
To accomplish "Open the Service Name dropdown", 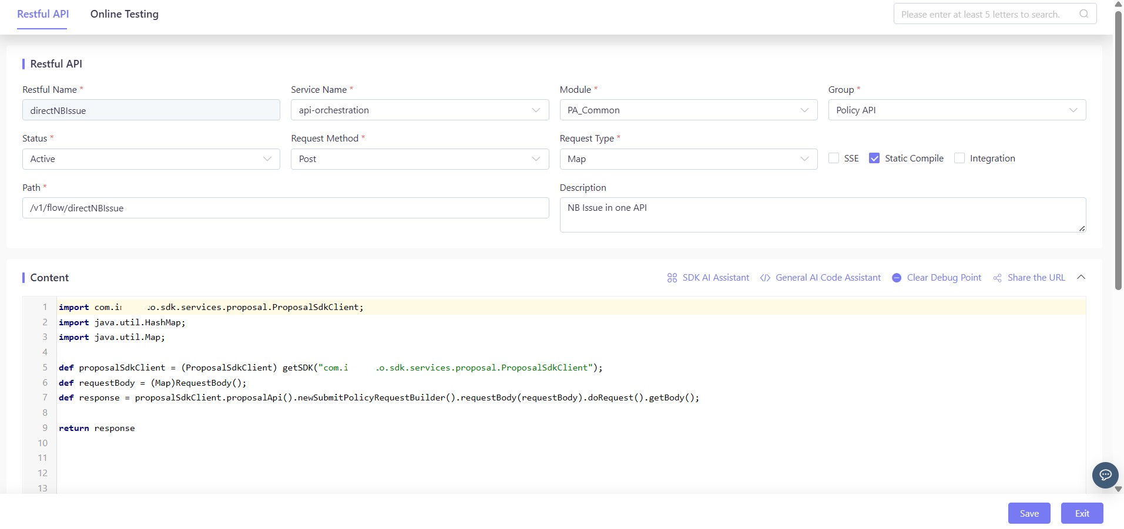I will coord(420,110).
